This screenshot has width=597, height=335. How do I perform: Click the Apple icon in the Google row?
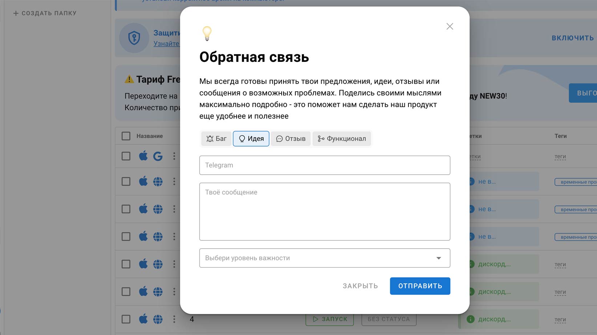pos(143,156)
